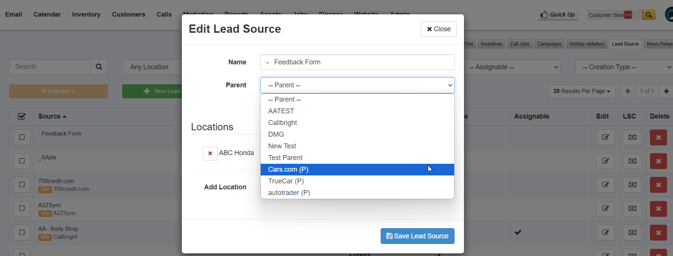Choose AATEST from parent list
Image resolution: width=673 pixels, height=256 pixels.
tap(357, 111)
